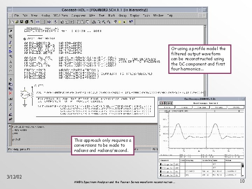Toggle channel 4 Scope ON state button
252x189 pixels.
coord(177,175)
